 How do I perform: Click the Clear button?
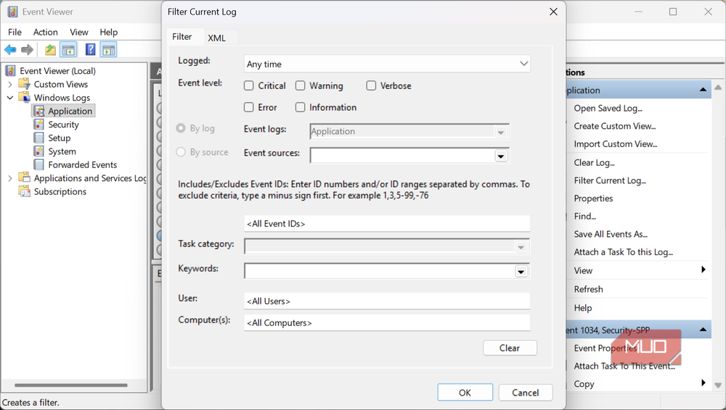point(510,348)
